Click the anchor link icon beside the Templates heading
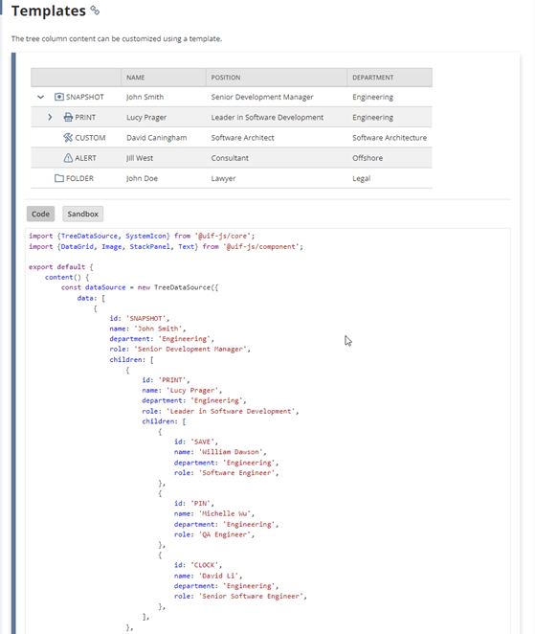Screen dimensions: 535x634 click(95, 11)
